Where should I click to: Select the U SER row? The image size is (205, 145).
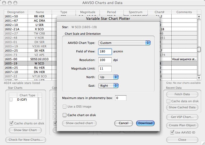(100, 25)
